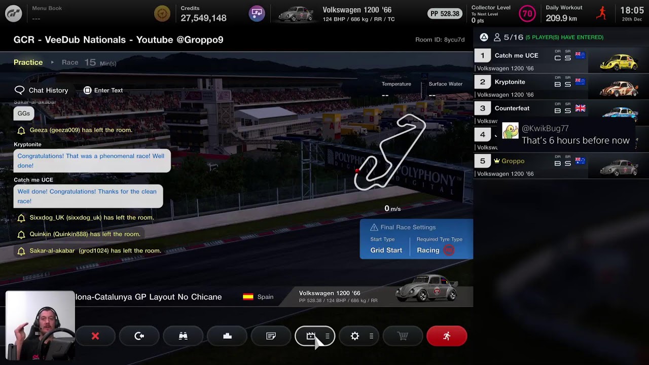Viewport: 649px width, 365px height.
Task: Click the Spain flag icon
Action: [x=248, y=297]
